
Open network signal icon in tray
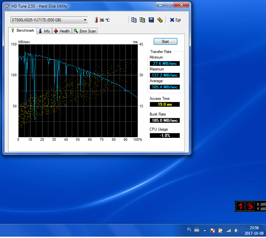[228, 230]
